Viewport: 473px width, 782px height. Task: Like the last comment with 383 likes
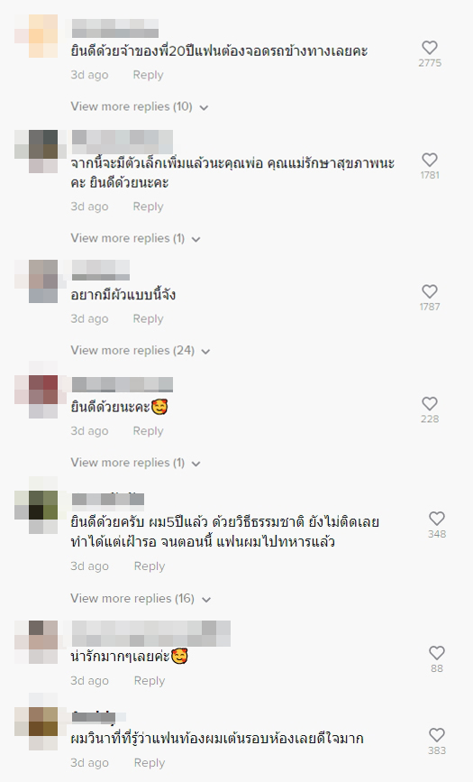point(437,734)
